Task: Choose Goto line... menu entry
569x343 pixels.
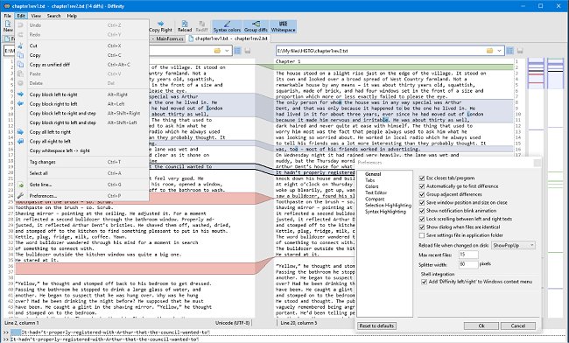Action: click(82, 185)
